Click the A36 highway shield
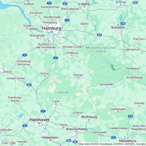This screenshot has width=146, height=146. [75, 142]
